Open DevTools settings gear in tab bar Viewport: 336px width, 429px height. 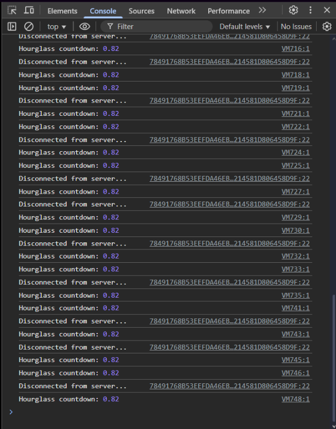[293, 10]
